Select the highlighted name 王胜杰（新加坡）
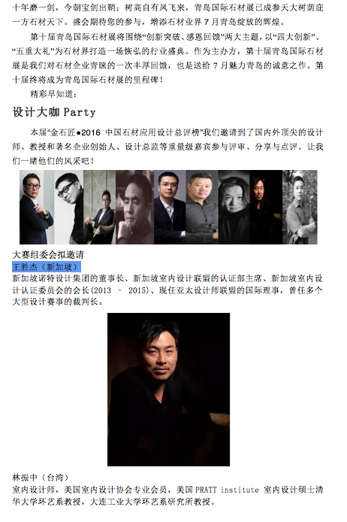Image resolution: width=347 pixels, height=522 pixels. pyautogui.click(x=47, y=267)
